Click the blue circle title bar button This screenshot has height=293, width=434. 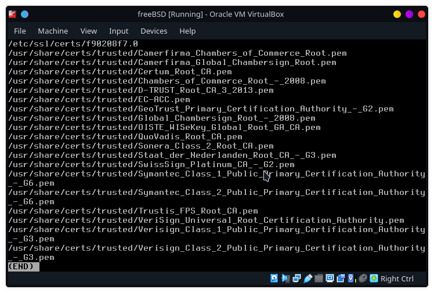click(x=24, y=14)
